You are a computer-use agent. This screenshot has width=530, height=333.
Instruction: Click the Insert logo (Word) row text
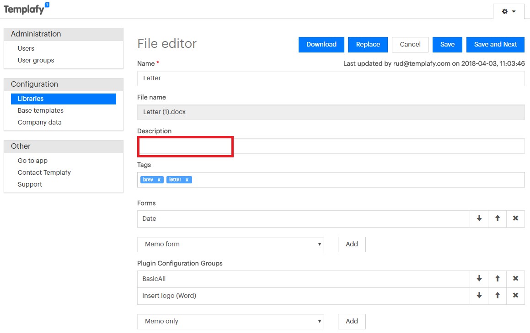[169, 296]
